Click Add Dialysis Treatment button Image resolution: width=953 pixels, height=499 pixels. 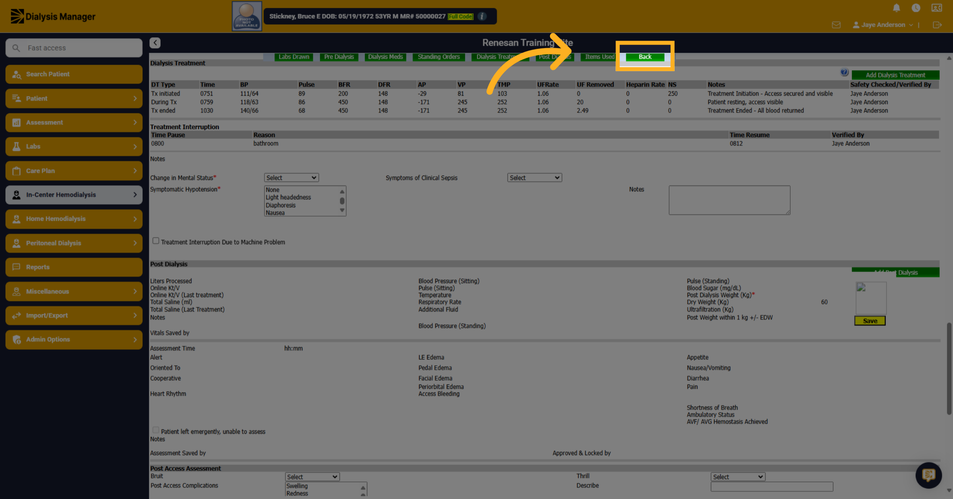tap(895, 75)
